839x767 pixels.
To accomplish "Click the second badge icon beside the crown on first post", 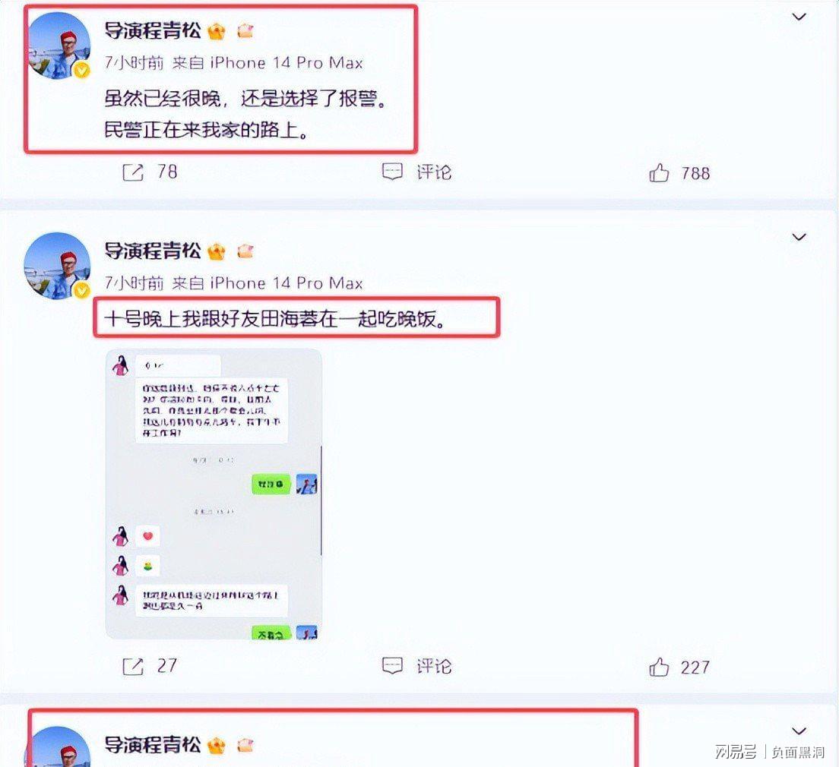I will click(x=245, y=31).
